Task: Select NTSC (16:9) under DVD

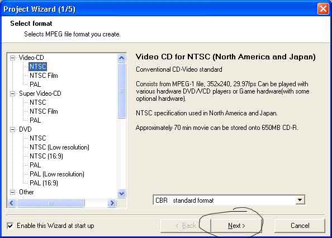Action: pyautogui.click(x=46, y=156)
